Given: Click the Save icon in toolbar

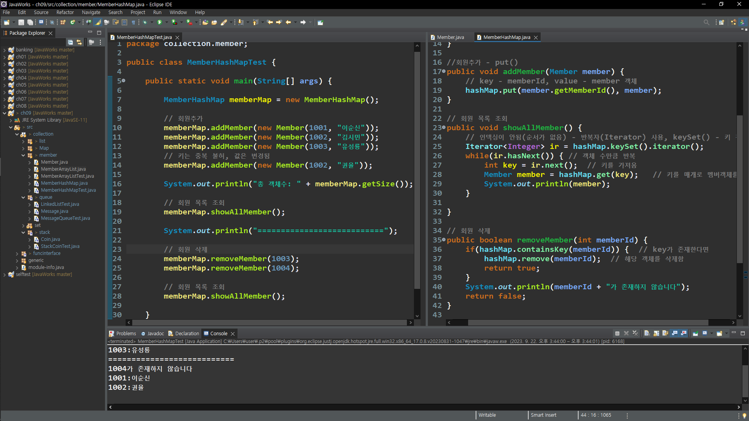Looking at the screenshot, I should coord(21,22).
